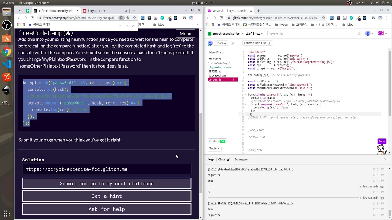Show more bookmarks in Glitch window
392x220 pixels.
coord(386,25)
